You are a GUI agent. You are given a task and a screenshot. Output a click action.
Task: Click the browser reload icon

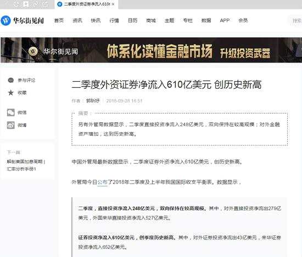point(16,4)
